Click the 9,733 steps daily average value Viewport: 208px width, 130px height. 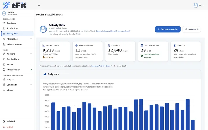pos(51,50)
